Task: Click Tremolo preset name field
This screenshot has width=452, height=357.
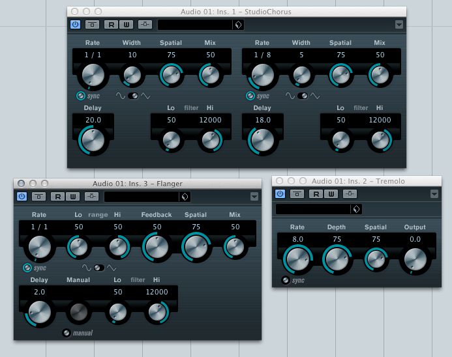Action: click(313, 209)
